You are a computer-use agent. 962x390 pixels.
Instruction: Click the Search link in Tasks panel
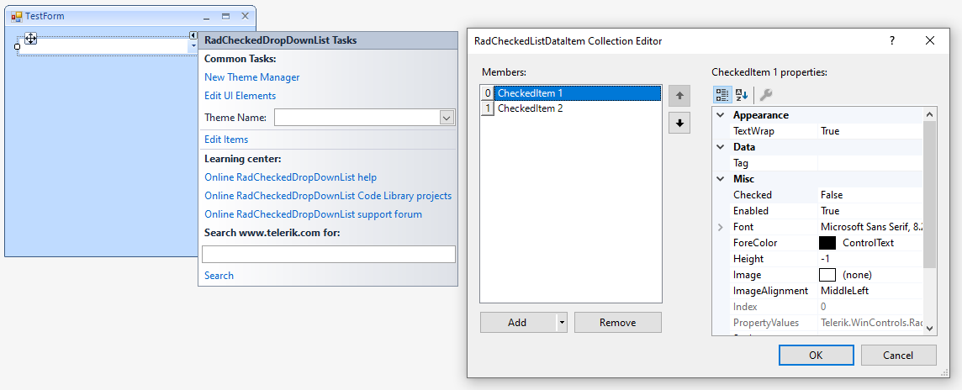219,276
